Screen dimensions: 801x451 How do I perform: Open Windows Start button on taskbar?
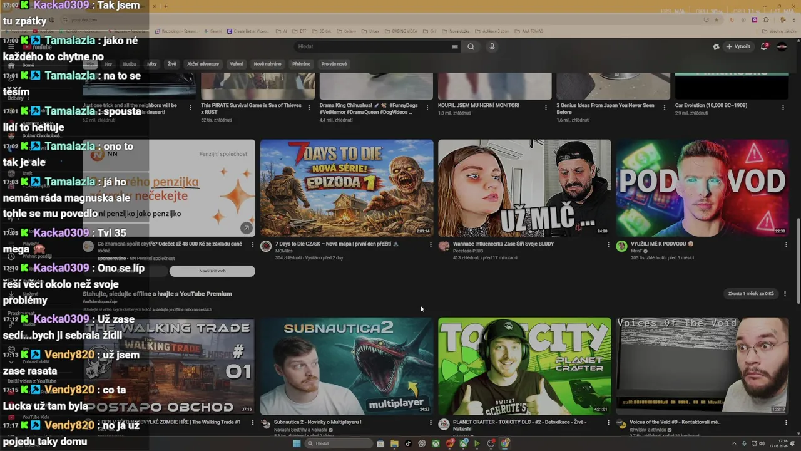(297, 443)
